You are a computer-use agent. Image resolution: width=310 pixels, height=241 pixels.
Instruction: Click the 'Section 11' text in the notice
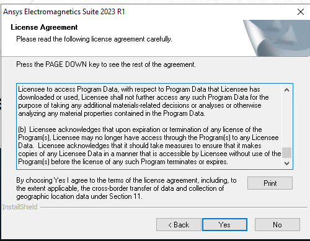point(125,196)
